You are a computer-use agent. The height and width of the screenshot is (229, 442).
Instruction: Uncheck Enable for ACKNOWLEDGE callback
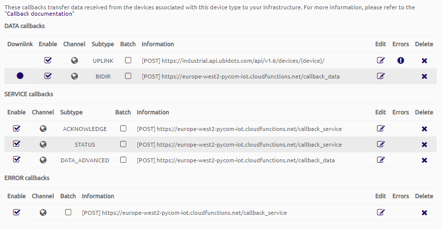coord(17,128)
